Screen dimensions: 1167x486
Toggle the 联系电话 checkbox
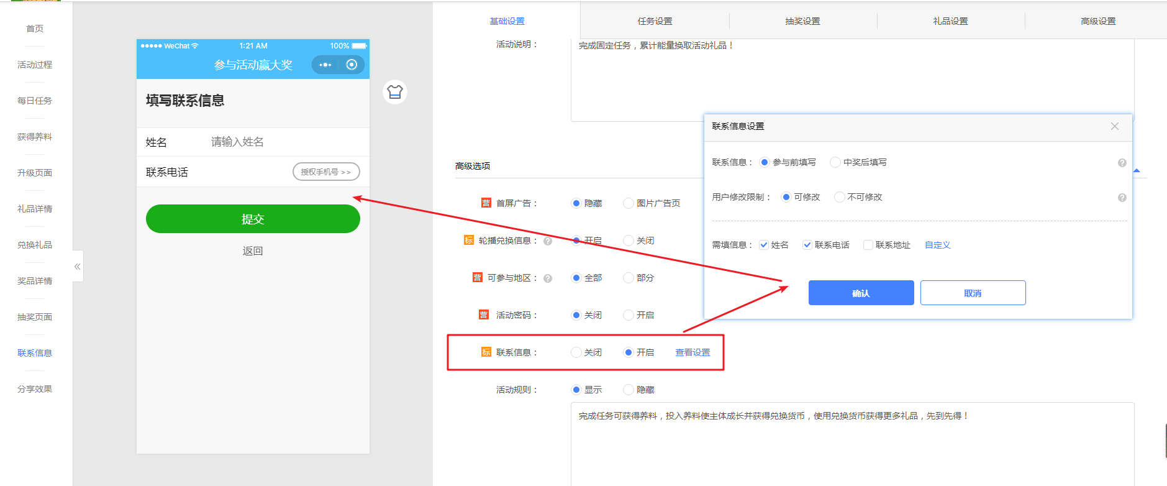(807, 245)
